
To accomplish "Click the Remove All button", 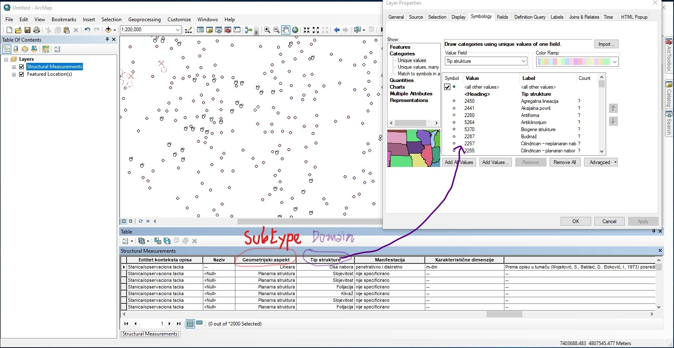I will click(x=564, y=162).
